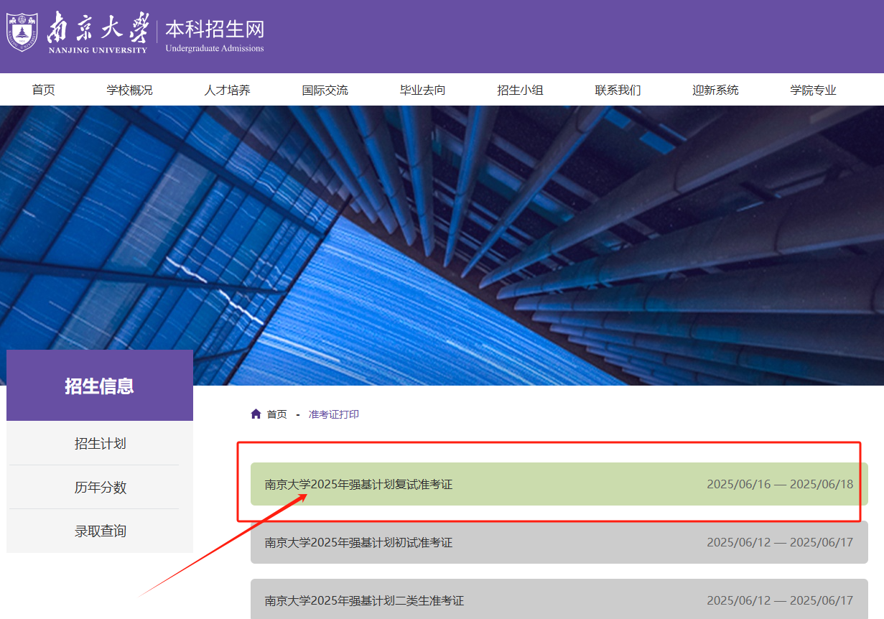Click the date range 2025/06/16 — 2025/06/18
The image size is (884, 619).
pos(780,484)
